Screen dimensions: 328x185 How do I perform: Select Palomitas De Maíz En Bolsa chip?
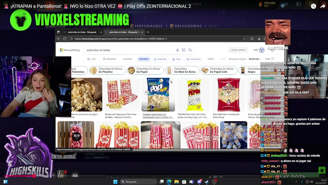[x=182, y=70]
